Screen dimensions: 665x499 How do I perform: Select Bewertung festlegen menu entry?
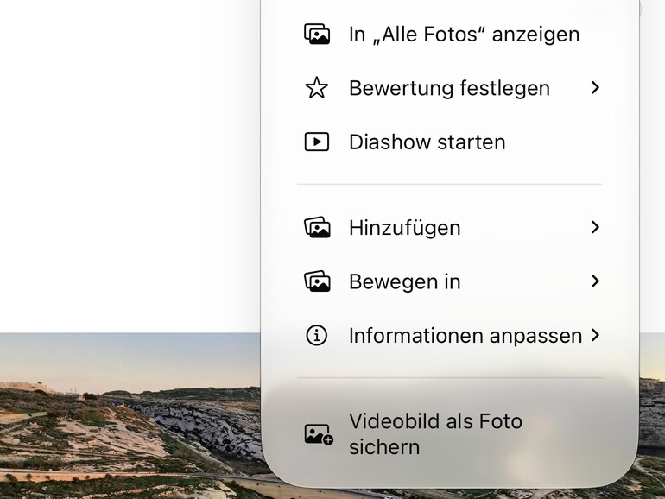point(450,88)
